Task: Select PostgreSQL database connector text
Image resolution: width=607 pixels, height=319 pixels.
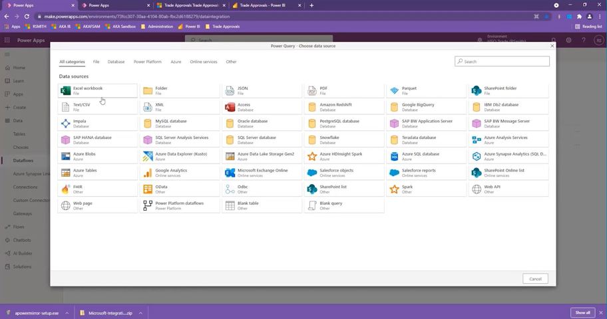Action: pos(339,121)
